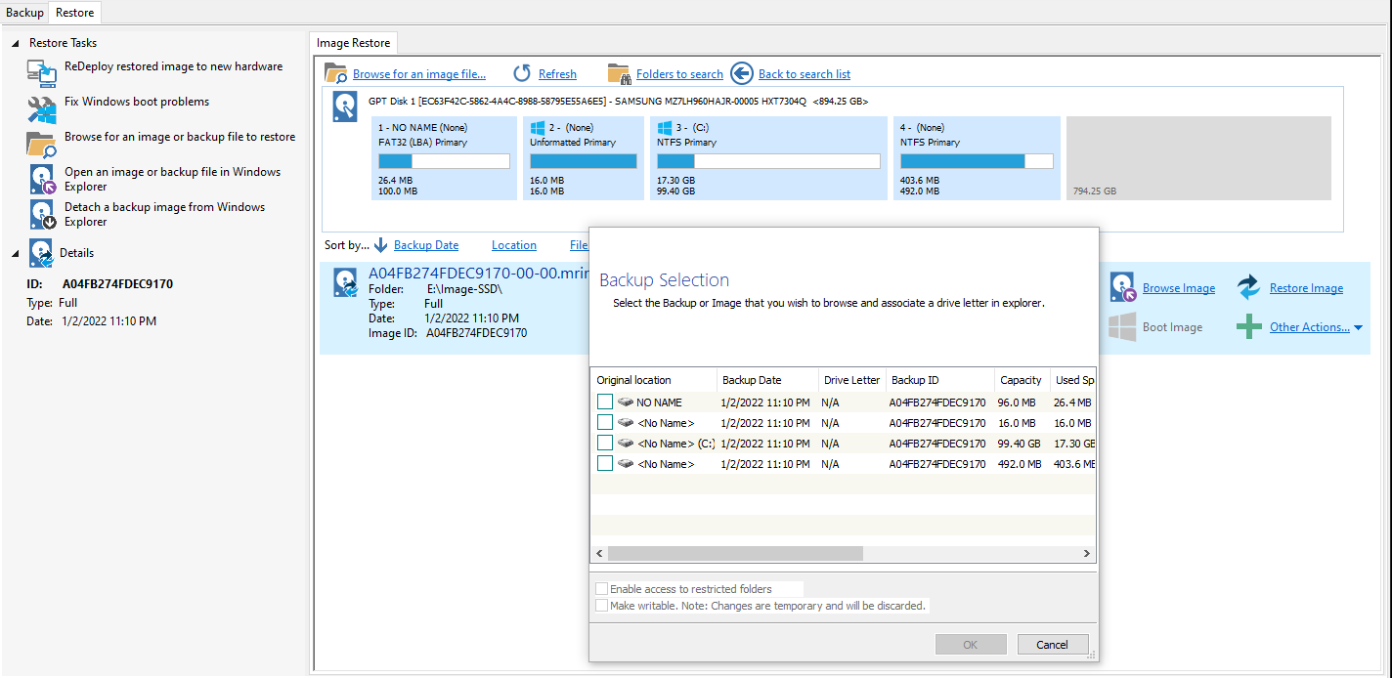Click the Sort by down arrow icon

coord(381,245)
